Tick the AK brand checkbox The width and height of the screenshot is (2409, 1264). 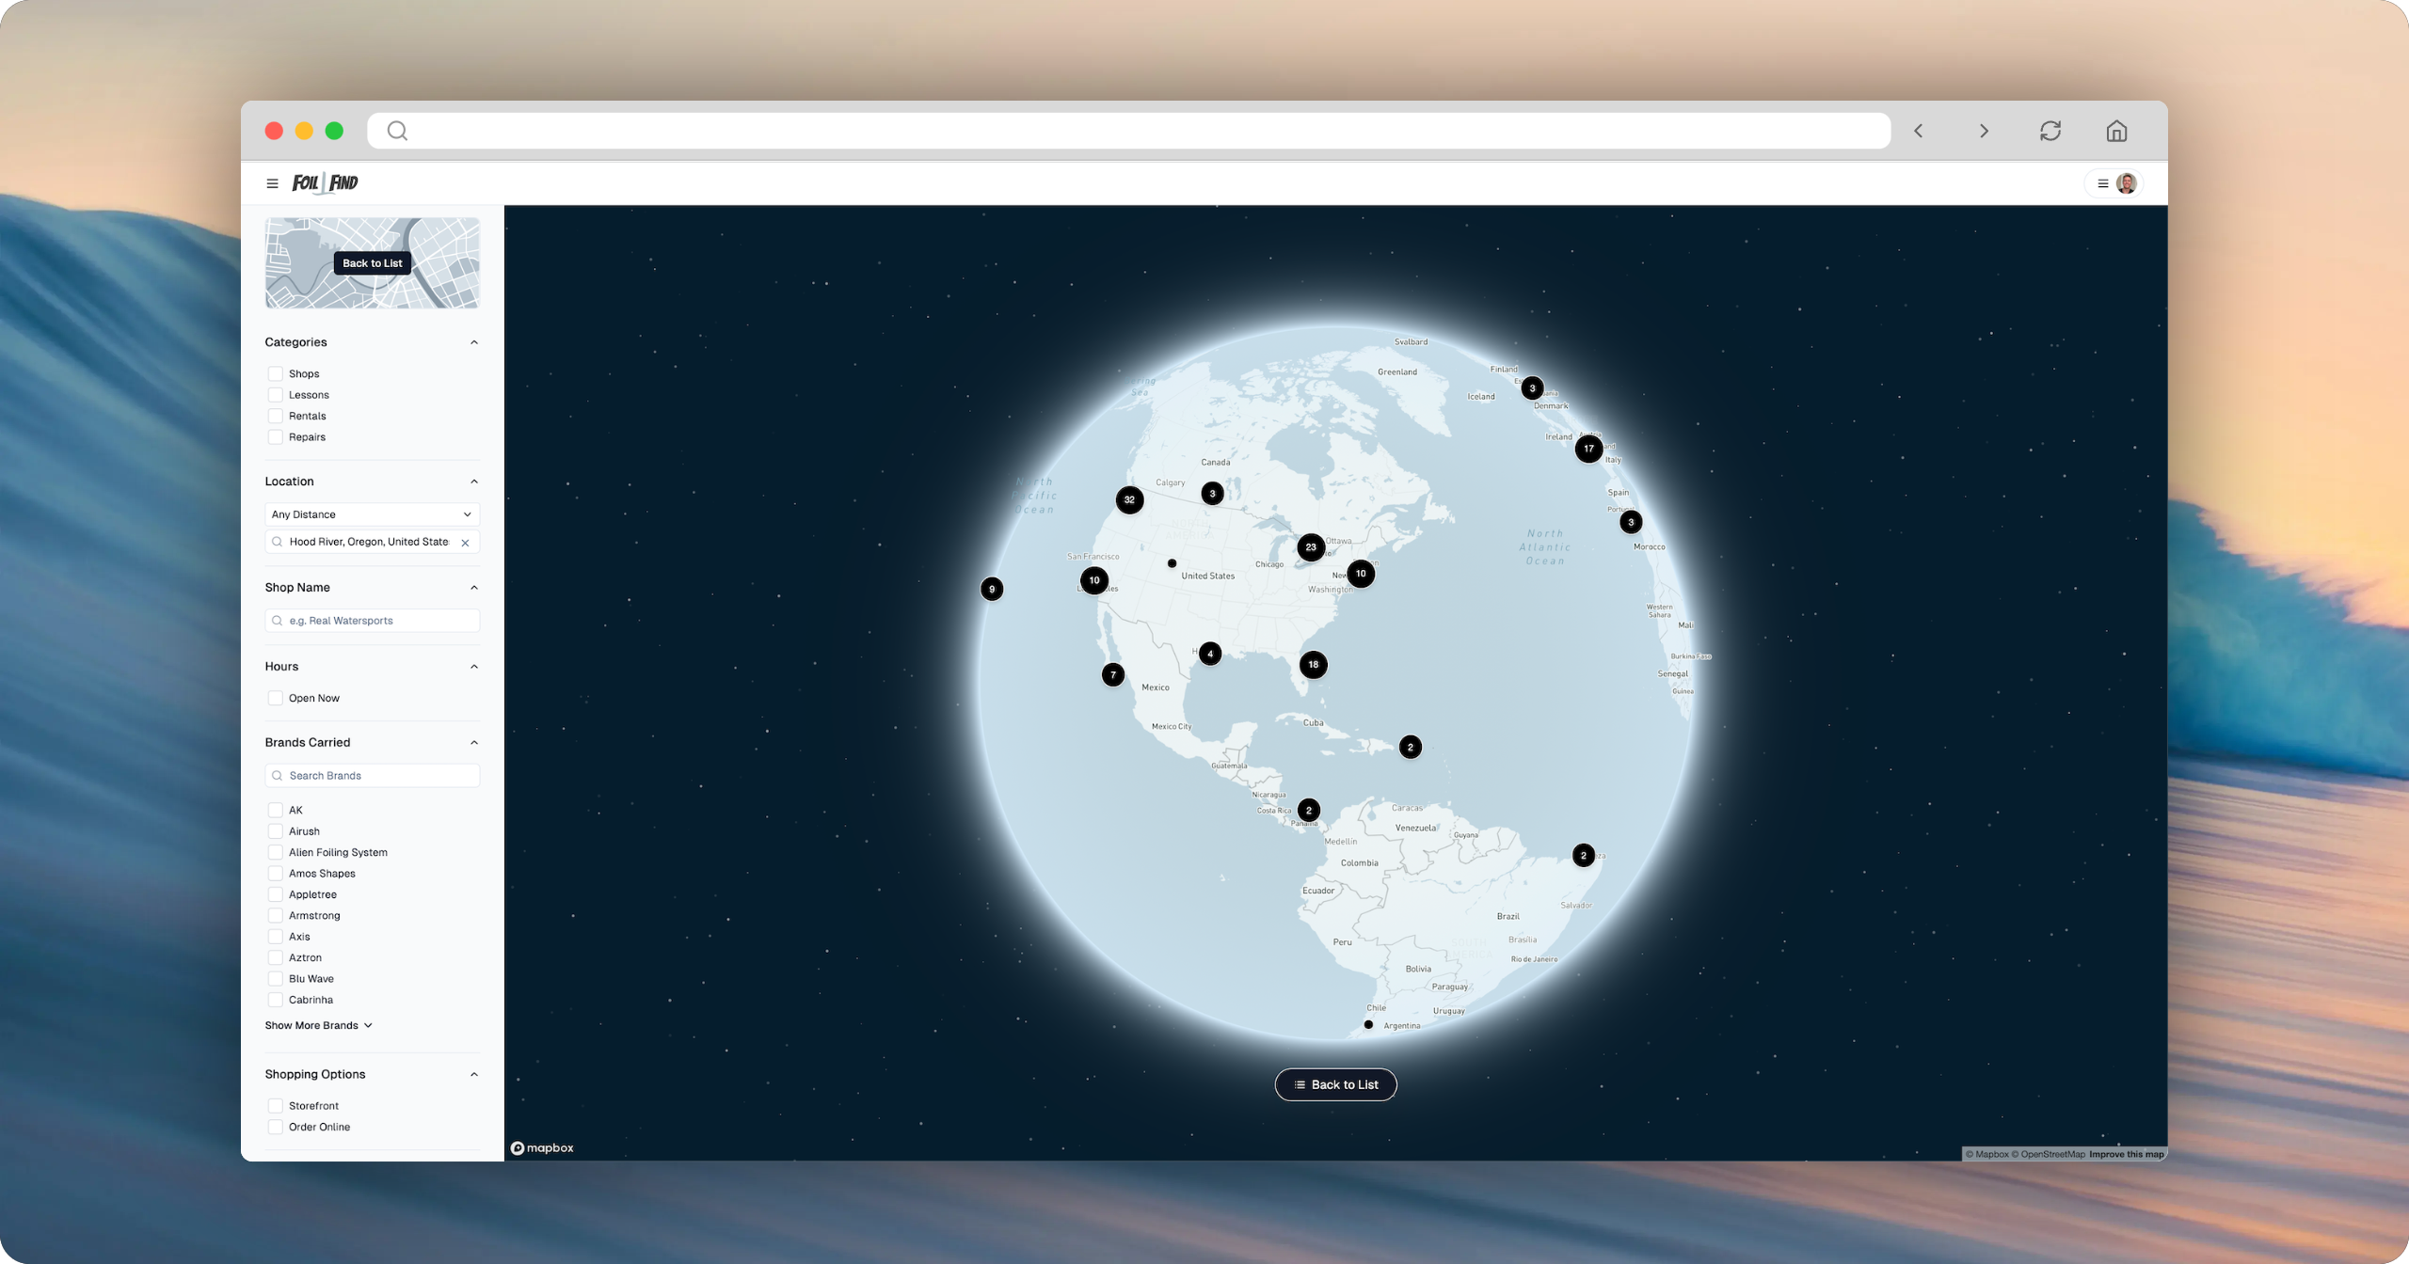pyautogui.click(x=276, y=810)
